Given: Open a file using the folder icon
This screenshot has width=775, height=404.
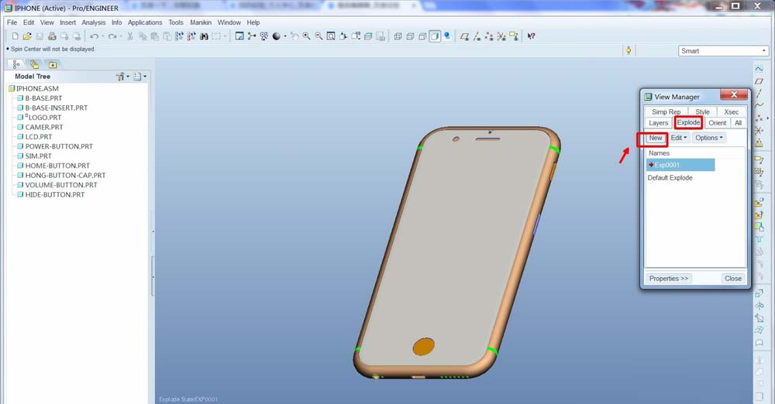Looking at the screenshot, I should point(27,36).
